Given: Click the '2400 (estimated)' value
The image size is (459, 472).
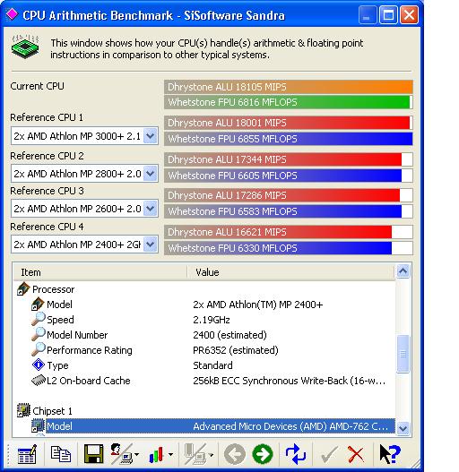Looking at the screenshot, I should pyautogui.click(x=230, y=335).
